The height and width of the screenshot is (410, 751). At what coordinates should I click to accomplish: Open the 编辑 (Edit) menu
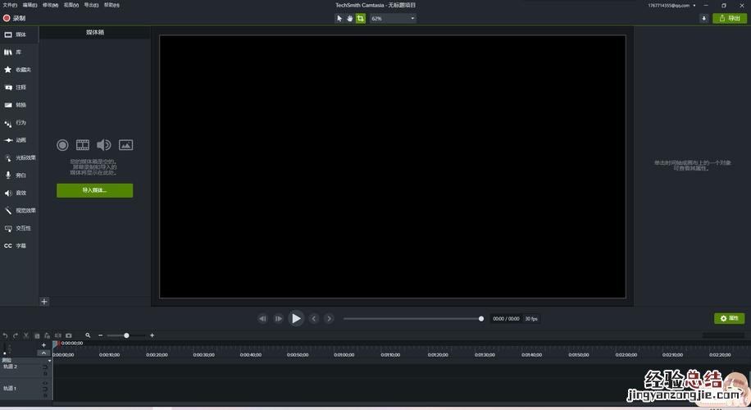(30, 5)
